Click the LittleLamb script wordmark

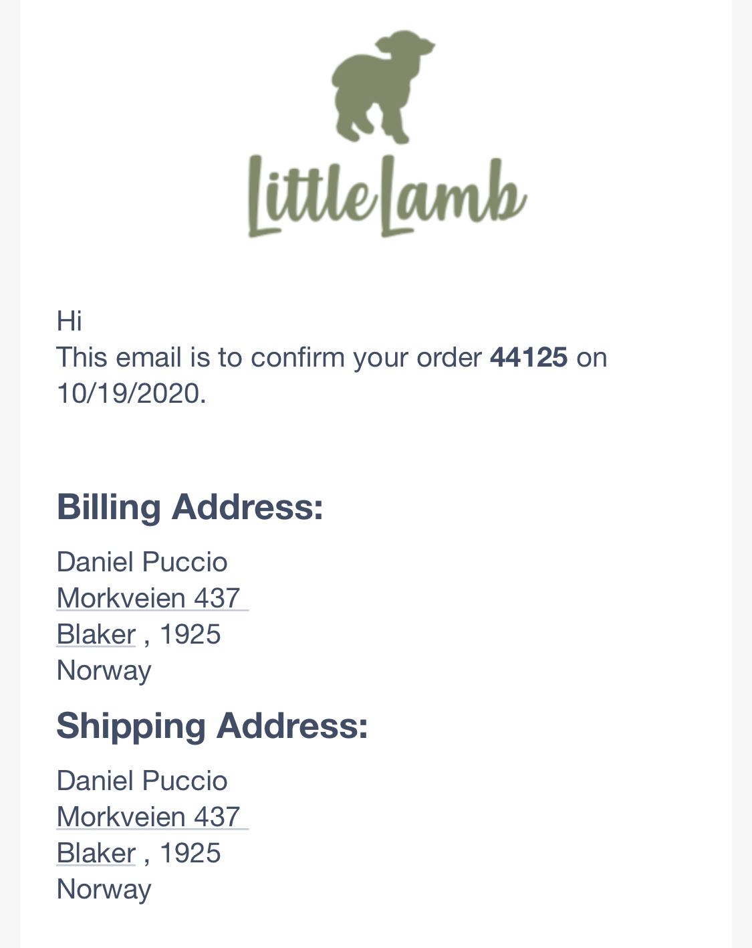point(388,195)
